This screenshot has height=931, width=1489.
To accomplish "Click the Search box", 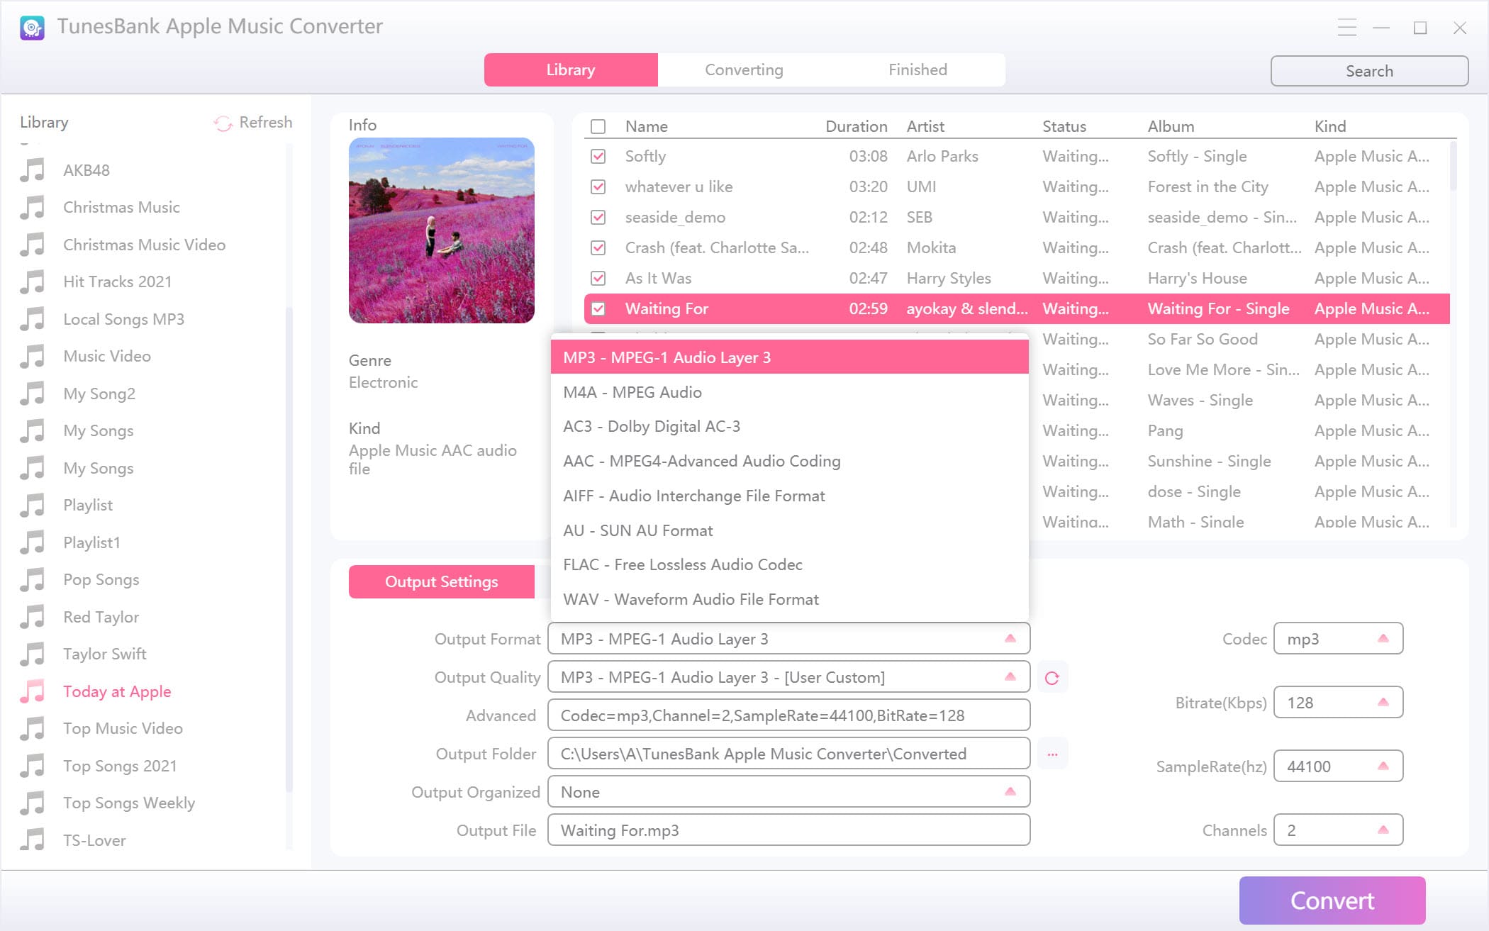I will coord(1369,71).
